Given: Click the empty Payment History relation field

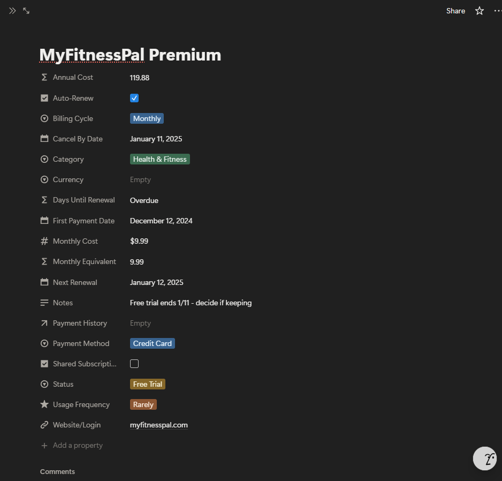Looking at the screenshot, I should coord(140,323).
